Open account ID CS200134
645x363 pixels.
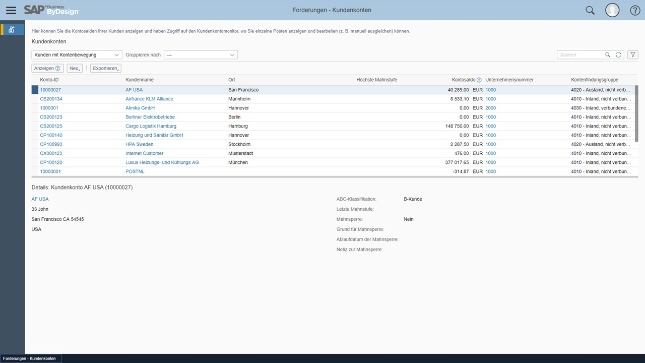(x=51, y=99)
